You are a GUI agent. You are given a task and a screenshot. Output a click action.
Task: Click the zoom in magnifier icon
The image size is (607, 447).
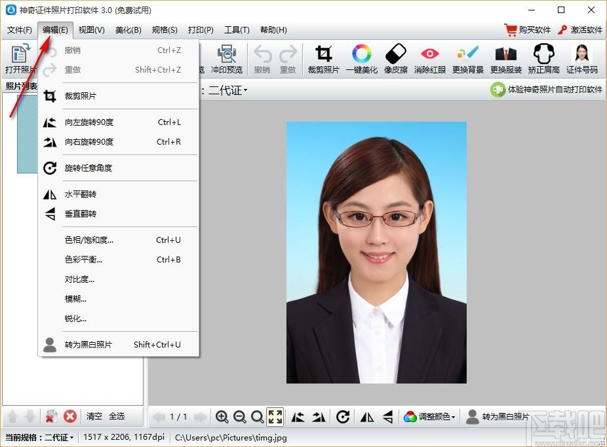click(x=222, y=416)
